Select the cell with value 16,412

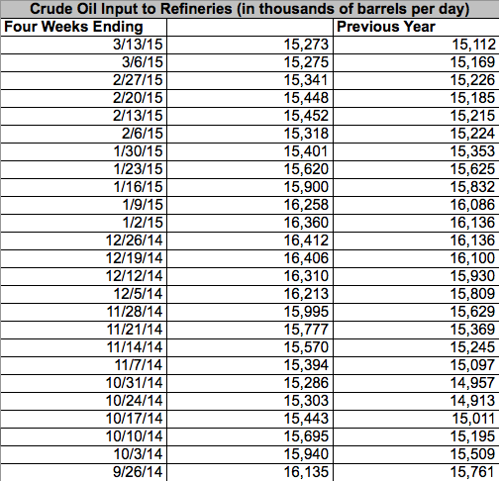[x=250, y=240]
